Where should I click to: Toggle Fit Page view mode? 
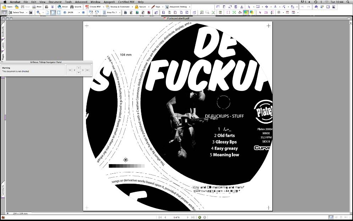(53, 12)
